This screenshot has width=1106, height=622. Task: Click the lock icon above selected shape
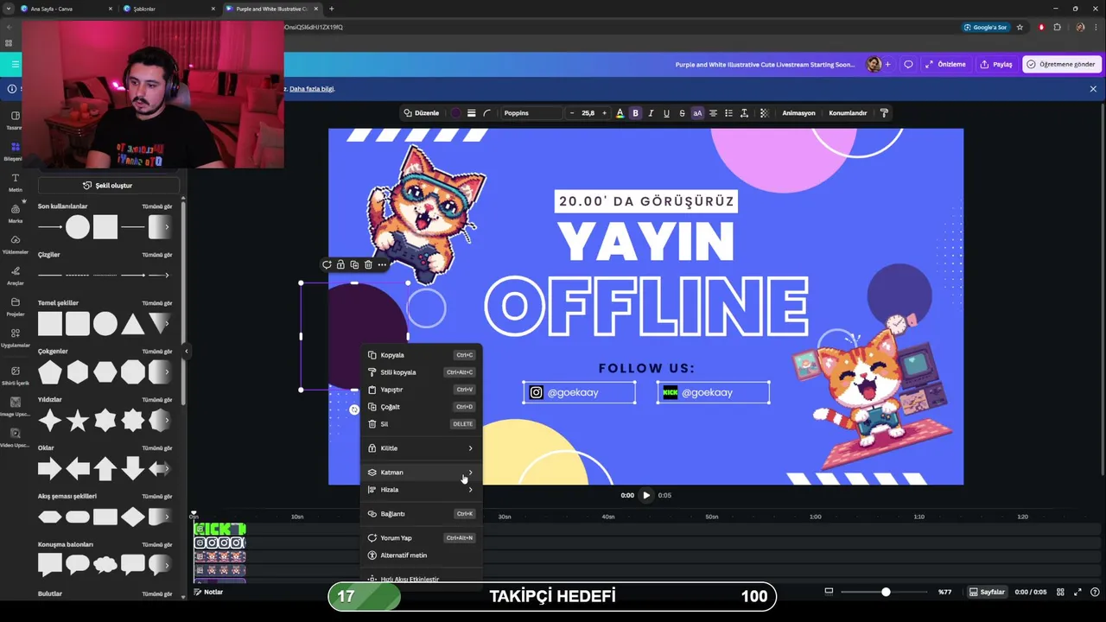point(340,264)
